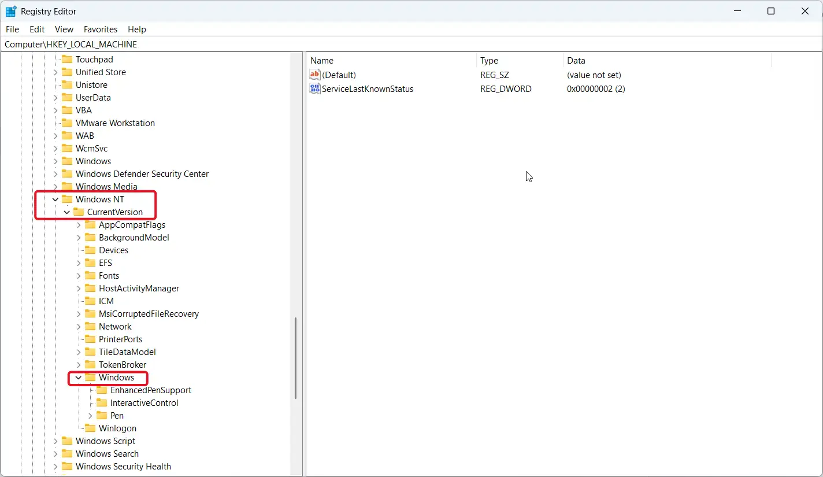Select the HostActivityManager folder icon

pyautogui.click(x=90, y=289)
